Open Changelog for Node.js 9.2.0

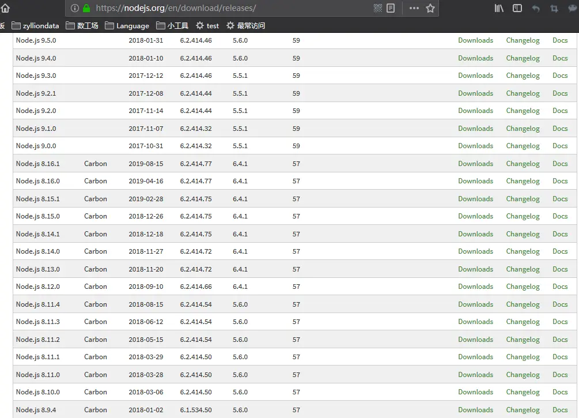coord(523,111)
